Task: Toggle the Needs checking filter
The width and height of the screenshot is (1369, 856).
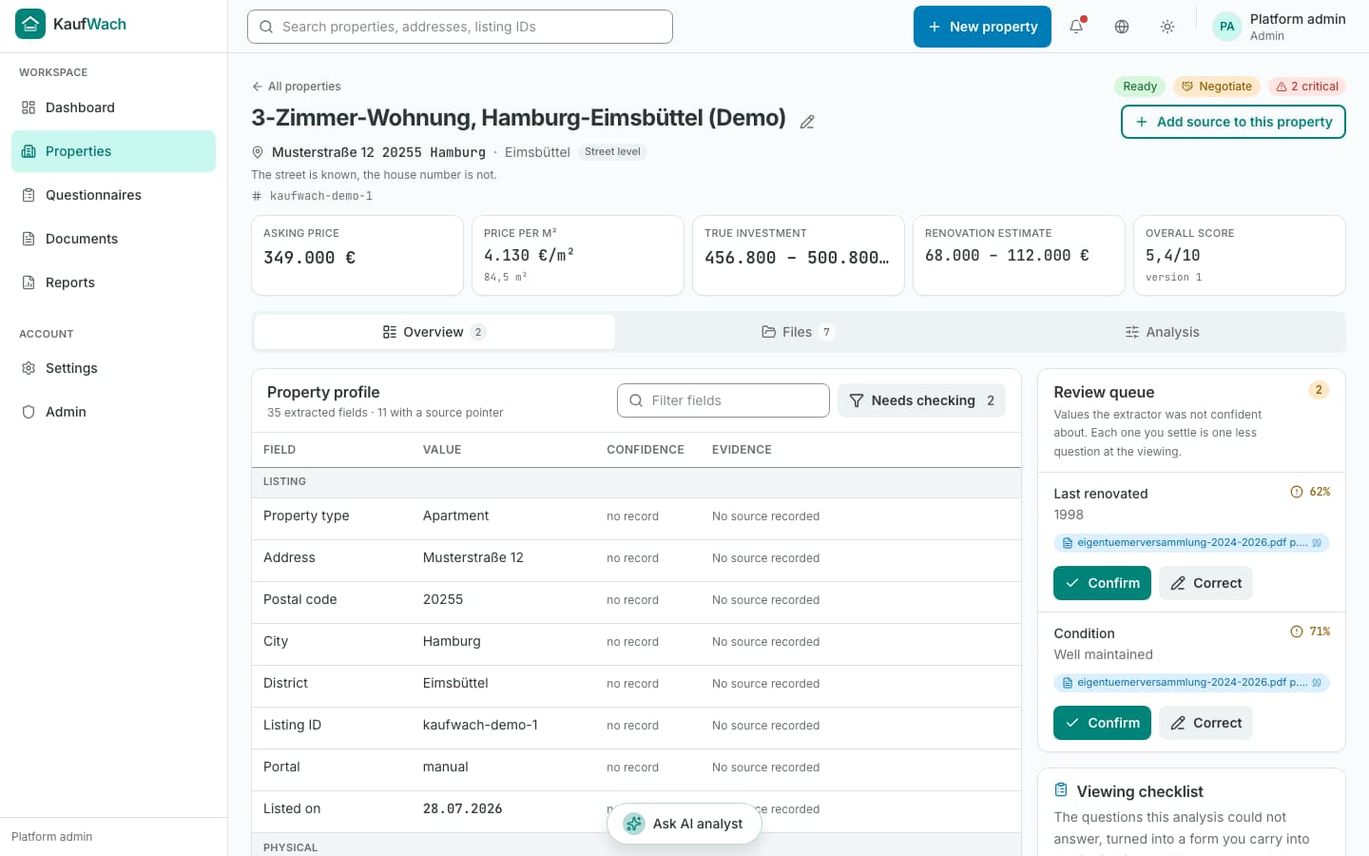Action: [921, 400]
